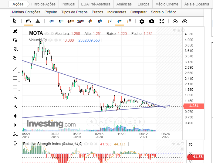Image resolution: width=213 pixels, height=163 pixels.
Task: Enter fullscreen chart mode
Action: click(162, 21)
